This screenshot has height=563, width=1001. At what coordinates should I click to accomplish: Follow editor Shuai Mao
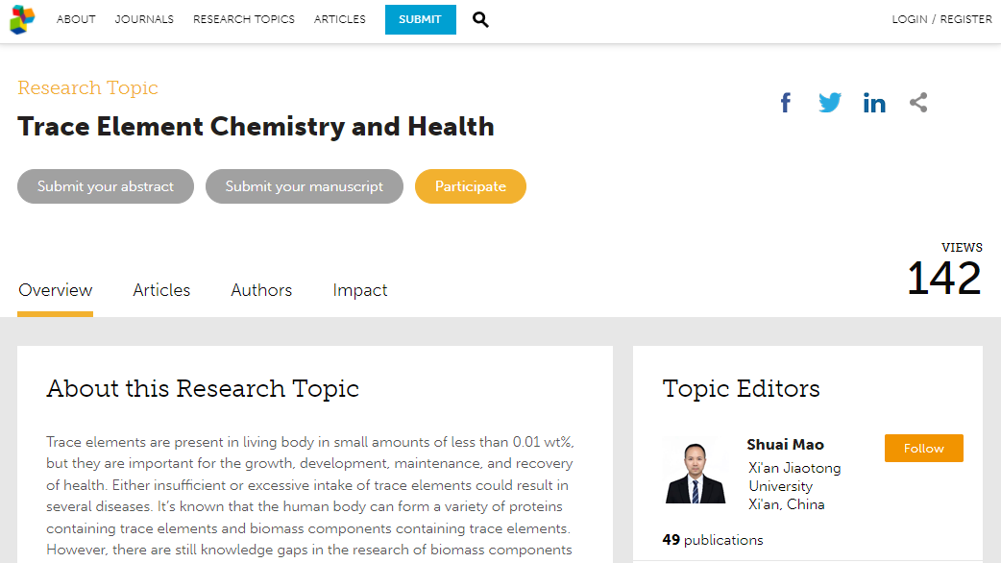point(924,448)
